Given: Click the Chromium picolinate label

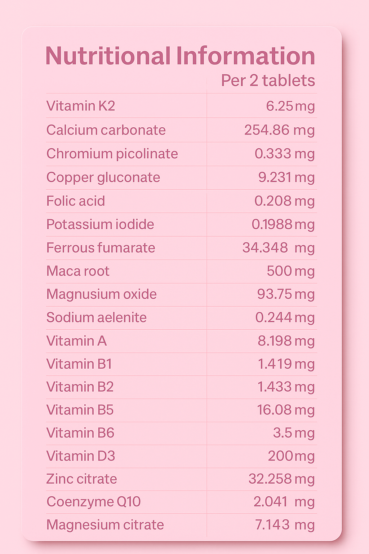Looking at the screenshot, I should [x=112, y=154].
